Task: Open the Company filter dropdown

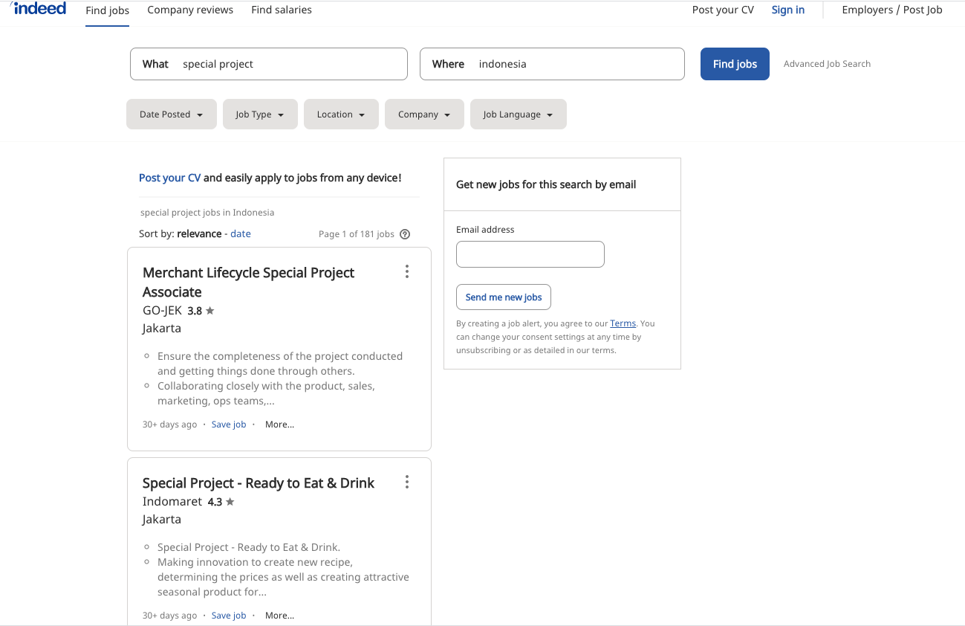Action: click(x=424, y=114)
